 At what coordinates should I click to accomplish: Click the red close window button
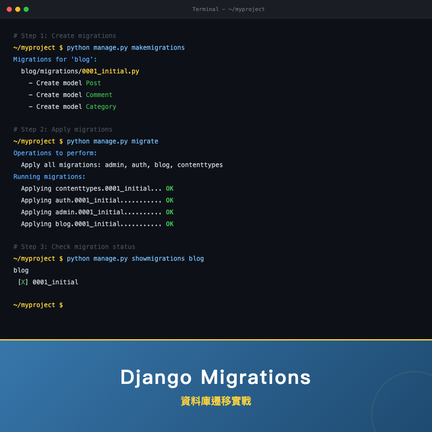click(9, 9)
